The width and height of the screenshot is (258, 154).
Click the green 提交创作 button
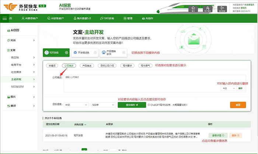pos(132,105)
